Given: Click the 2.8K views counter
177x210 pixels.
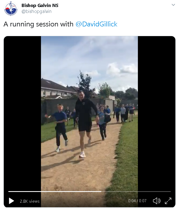Looking at the screenshot, I should tap(30, 201).
